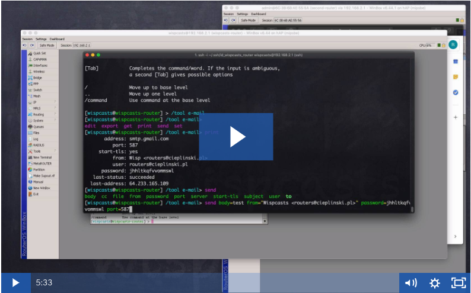Click 'address: smtp.gmail.com' line in terminal
Viewport: 471px width, 293px height.
136,139
